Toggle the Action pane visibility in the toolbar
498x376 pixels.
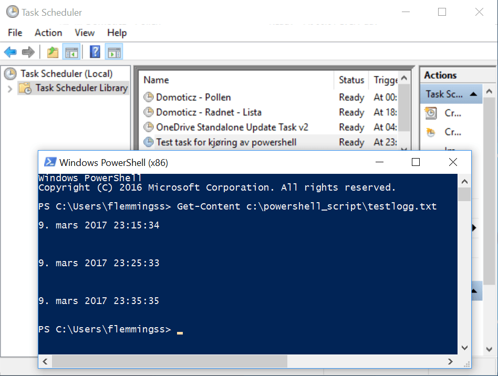115,51
